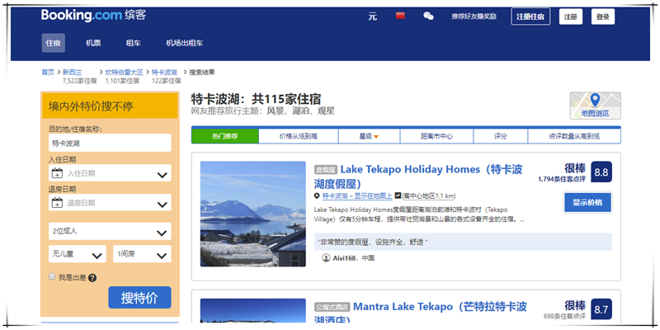The width and height of the screenshot is (660, 330).
Task: Open language selection via China flag
Action: (x=400, y=16)
